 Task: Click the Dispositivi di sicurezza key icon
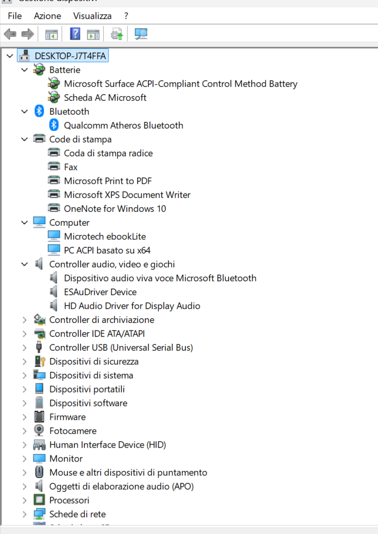(x=40, y=361)
